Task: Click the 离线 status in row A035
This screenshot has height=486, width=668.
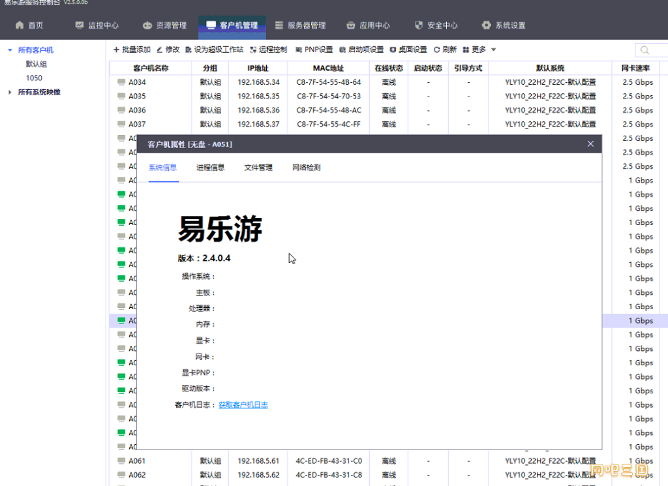Action: 389,96
